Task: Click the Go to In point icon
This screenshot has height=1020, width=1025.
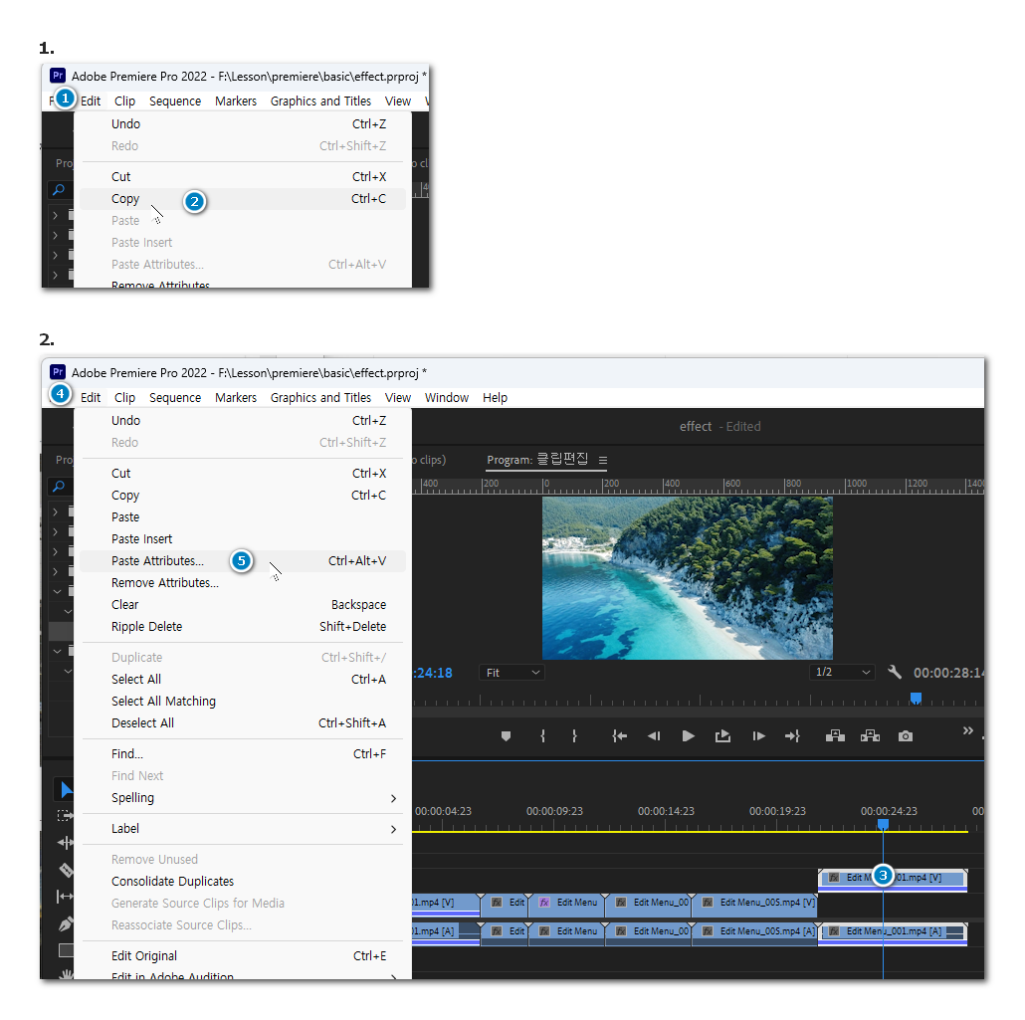Action: [619, 736]
